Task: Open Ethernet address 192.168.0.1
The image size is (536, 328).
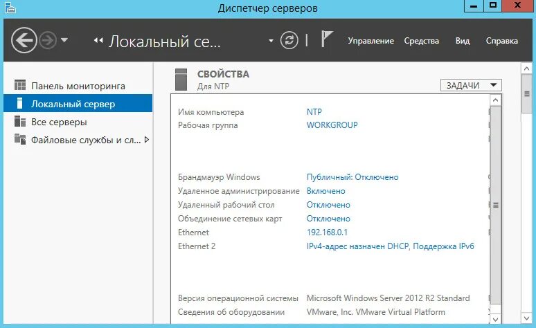Action: pos(327,233)
